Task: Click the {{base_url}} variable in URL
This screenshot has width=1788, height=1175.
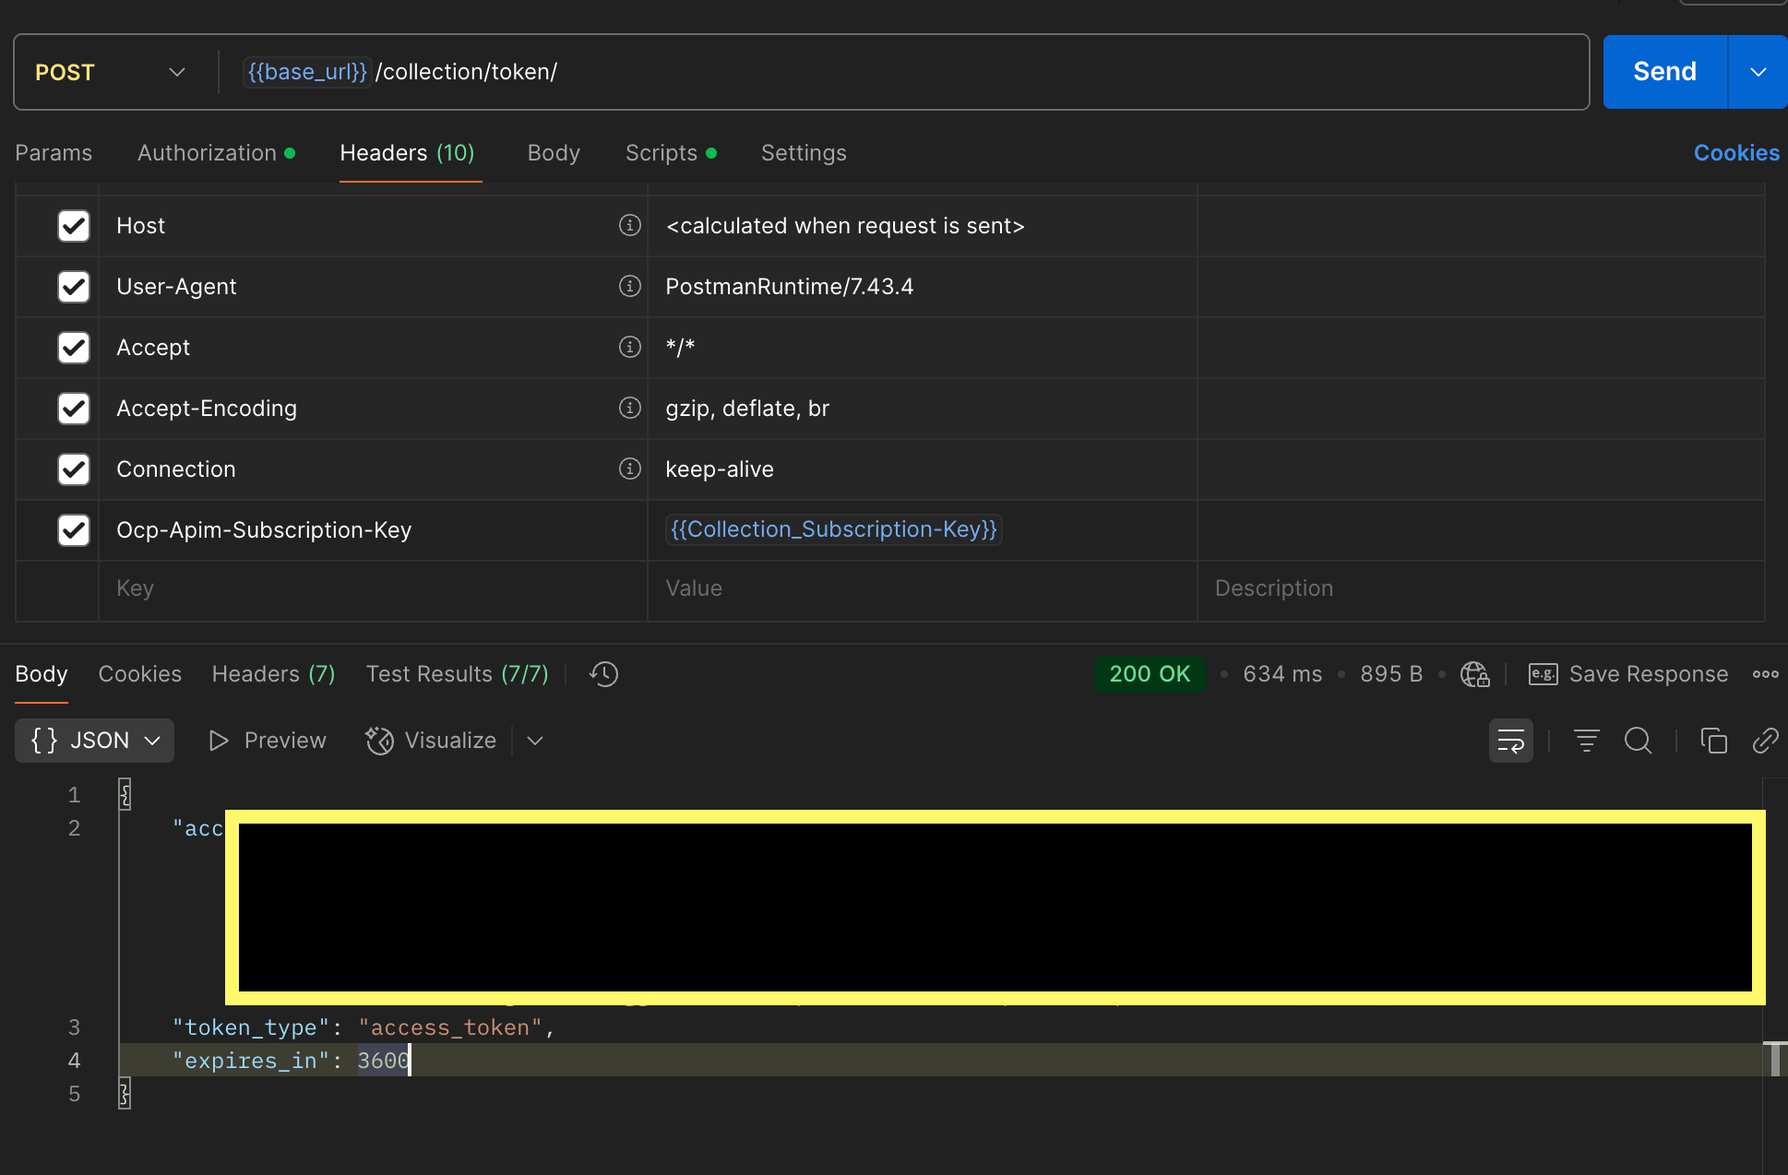Action: pos(307,72)
